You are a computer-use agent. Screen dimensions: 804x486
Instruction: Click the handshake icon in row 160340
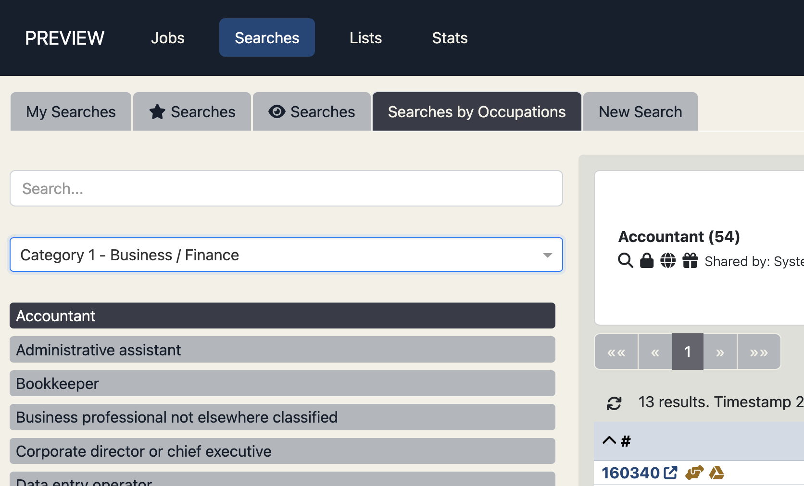[x=694, y=473]
